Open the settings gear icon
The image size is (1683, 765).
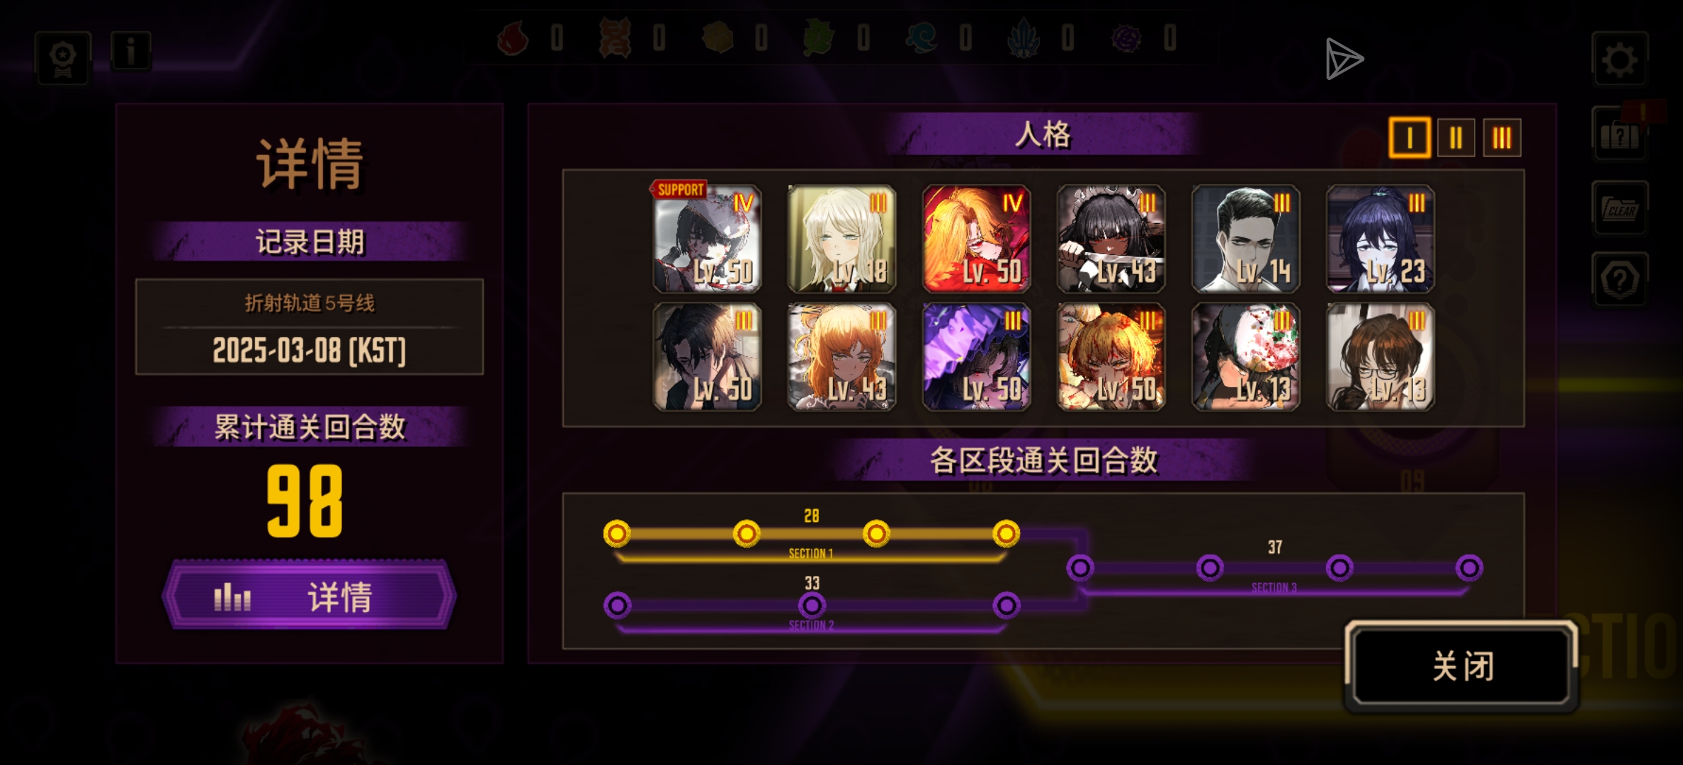tap(1619, 59)
